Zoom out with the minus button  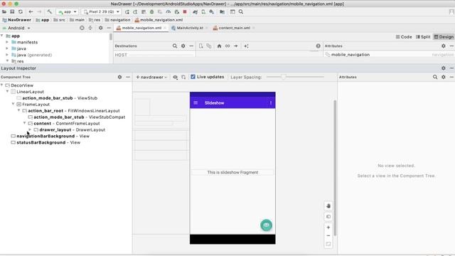tap(328, 235)
